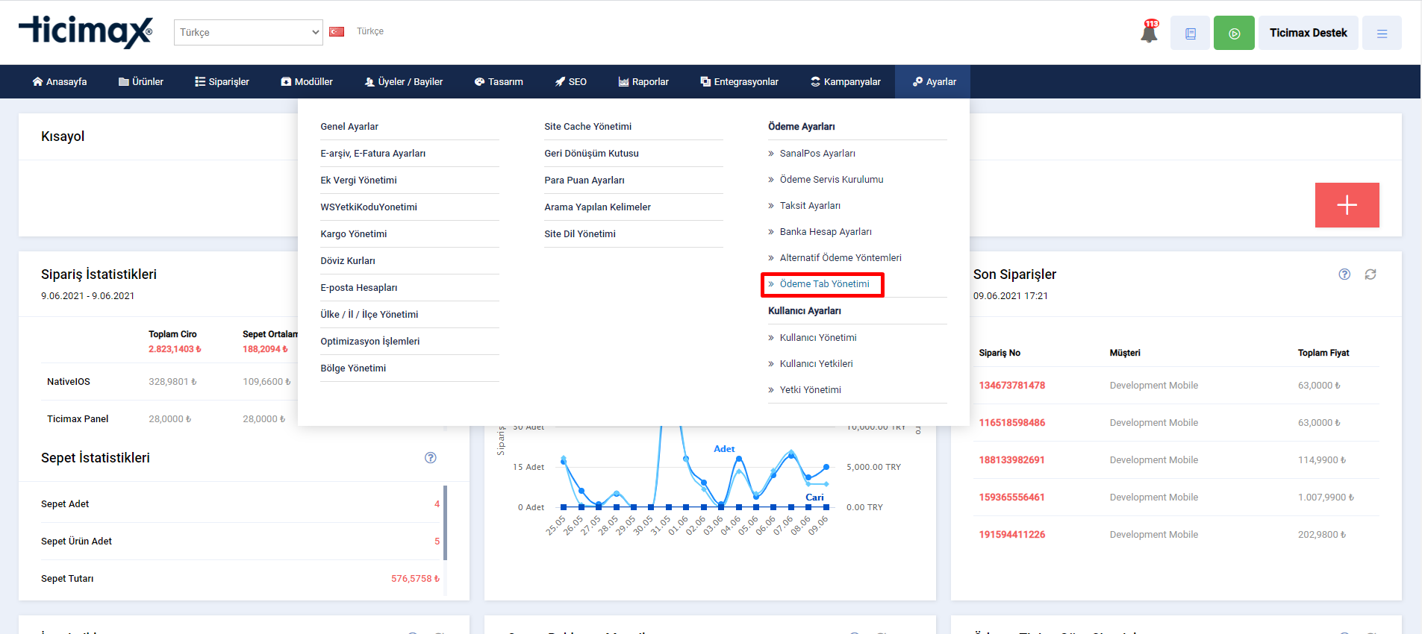
Task: Click the Sepet Tutarı value 576,5758
Action: (x=415, y=579)
